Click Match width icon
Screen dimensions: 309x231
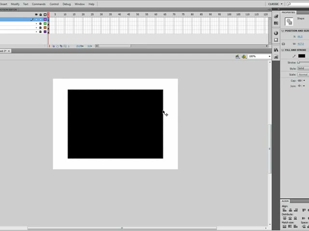coord(284,227)
